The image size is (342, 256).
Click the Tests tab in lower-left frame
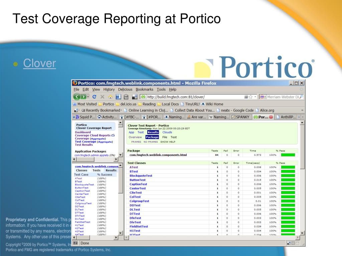pyautogui.click(x=97, y=170)
